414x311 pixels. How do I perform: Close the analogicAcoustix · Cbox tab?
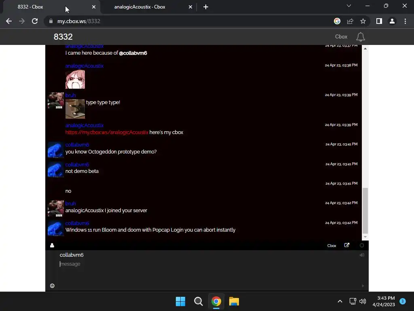(x=190, y=7)
